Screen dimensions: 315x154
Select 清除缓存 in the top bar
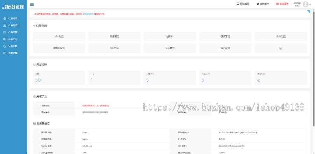coord(264,4)
